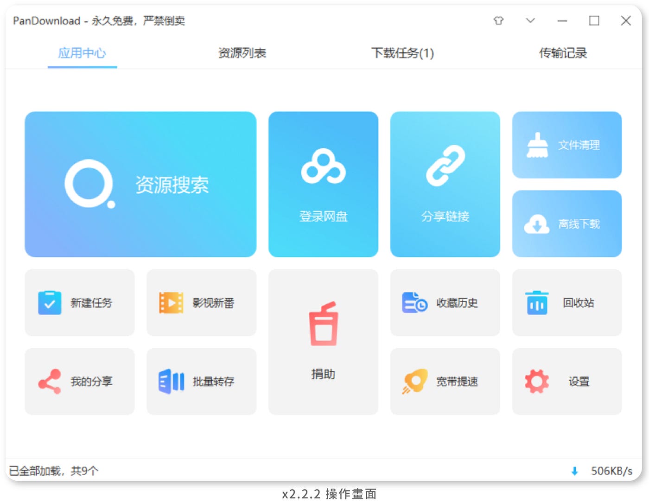Screen dimensions: 649x504
Task: Open 宽带提速 label
Action: pos(457,382)
